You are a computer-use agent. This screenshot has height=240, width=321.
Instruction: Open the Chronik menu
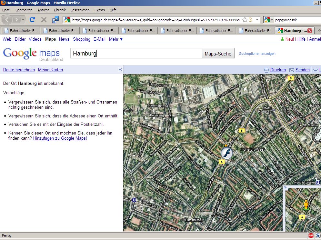(x=60, y=10)
